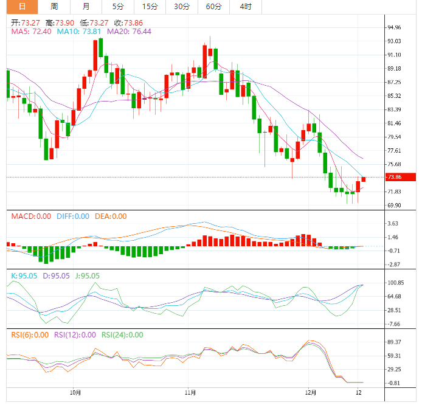This screenshot has height=408, width=422.
Task: Select the 月 monthly chart tab
Action: [86, 7]
